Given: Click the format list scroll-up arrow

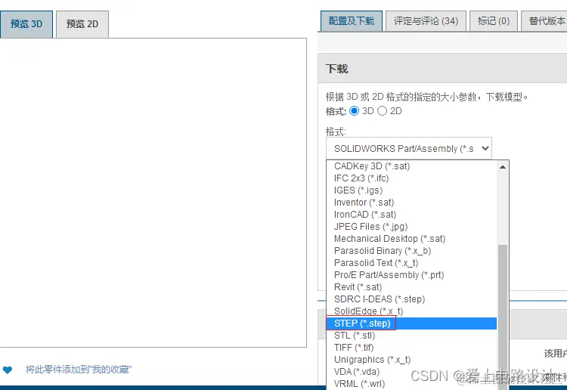Looking at the screenshot, I should point(503,167).
